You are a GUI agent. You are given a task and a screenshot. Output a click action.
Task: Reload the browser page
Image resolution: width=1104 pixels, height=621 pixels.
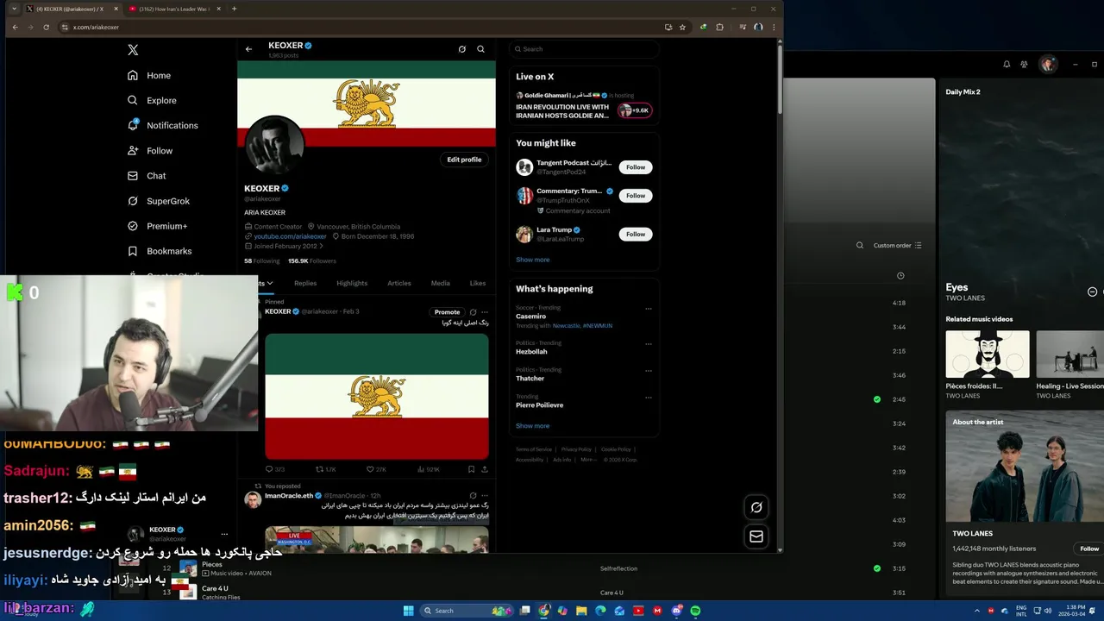tap(46, 27)
